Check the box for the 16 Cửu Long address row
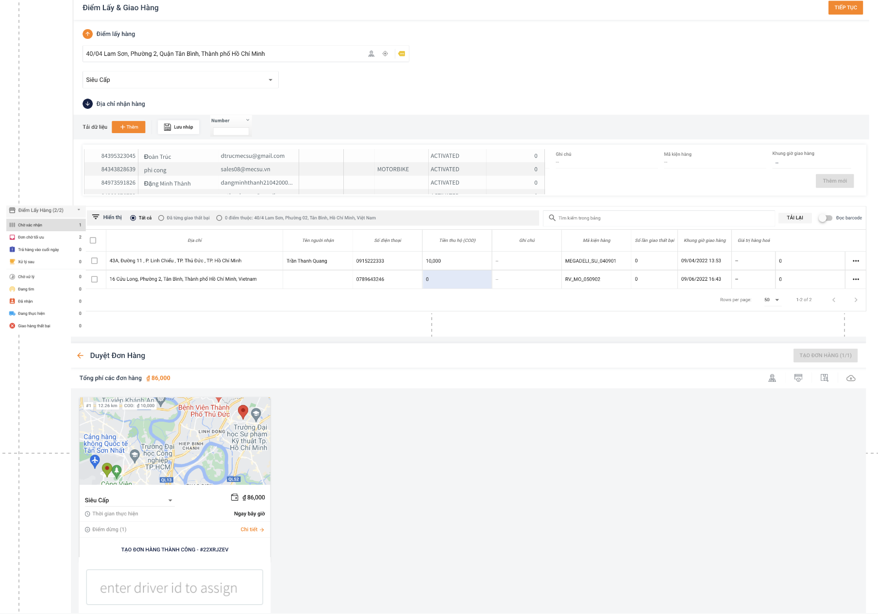The height and width of the screenshot is (614, 878). 94,279
